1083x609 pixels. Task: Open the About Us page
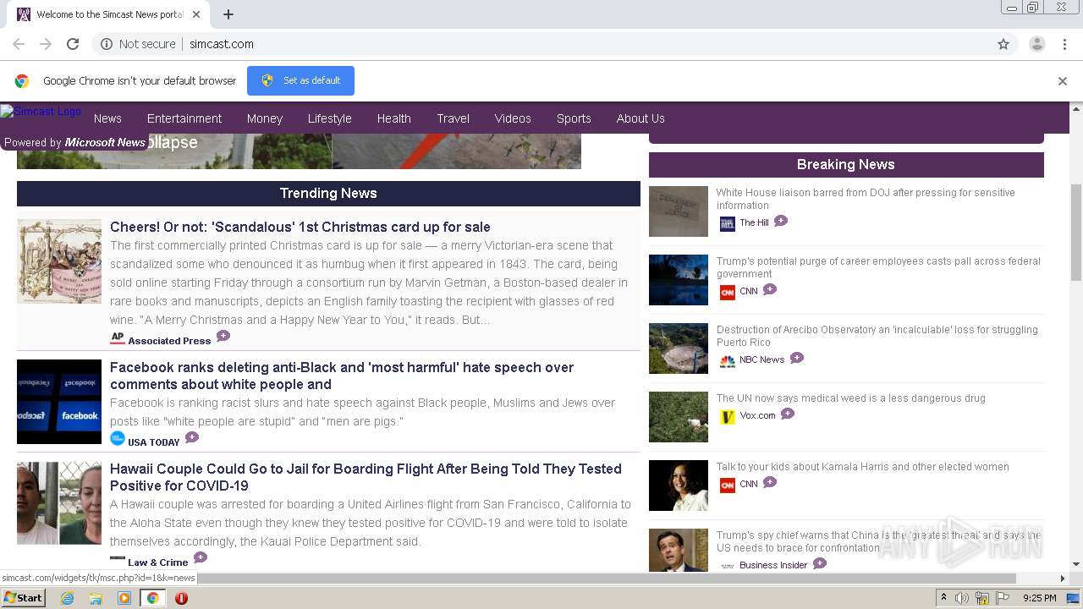640,118
